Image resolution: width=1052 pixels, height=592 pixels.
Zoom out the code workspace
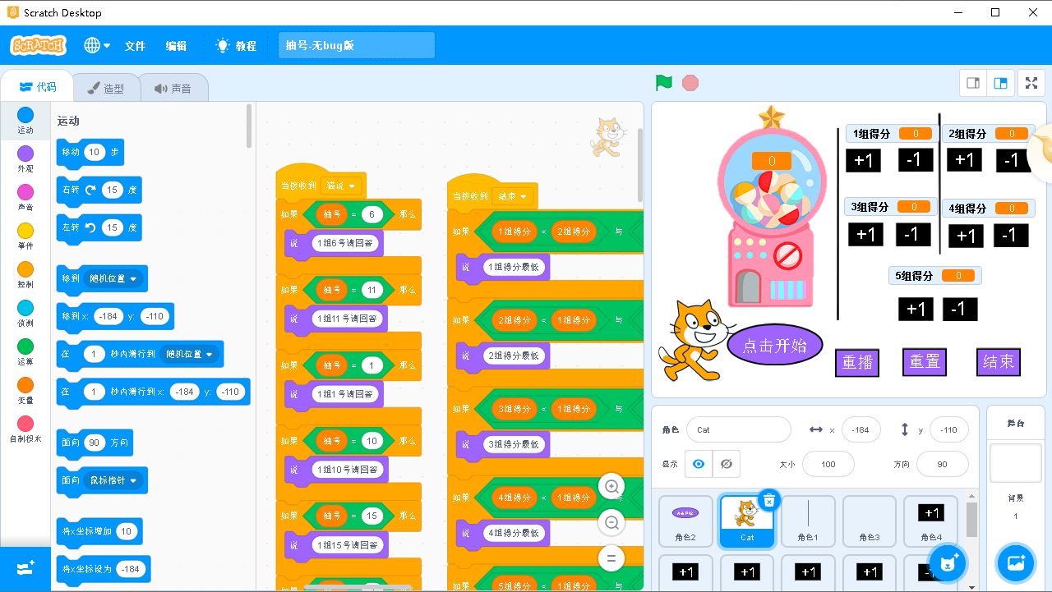pyautogui.click(x=611, y=522)
